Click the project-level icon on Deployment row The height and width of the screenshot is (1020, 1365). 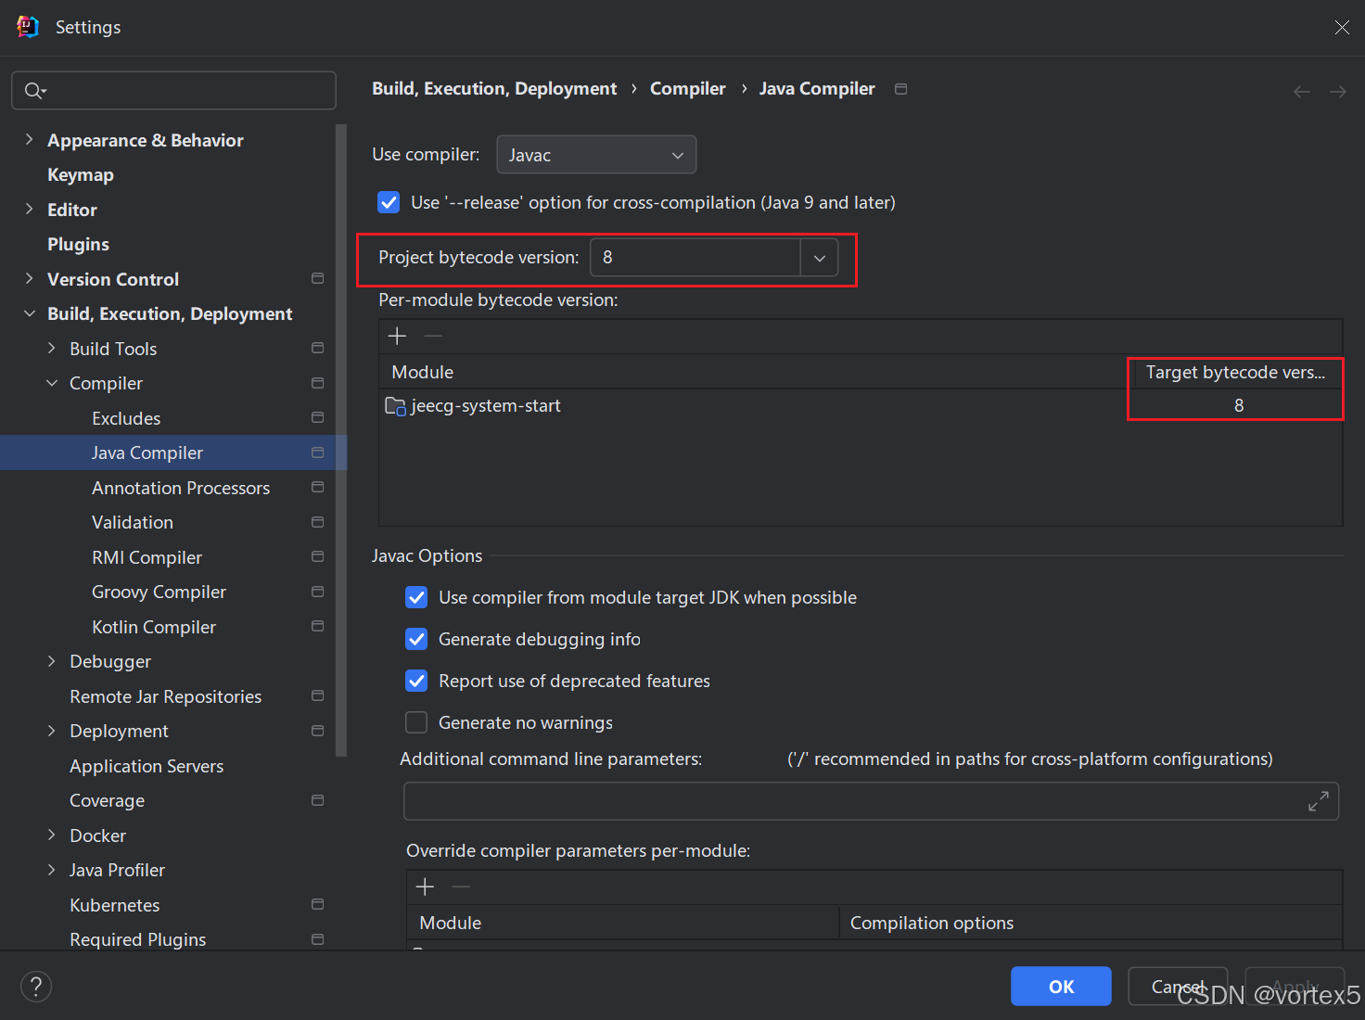317,731
